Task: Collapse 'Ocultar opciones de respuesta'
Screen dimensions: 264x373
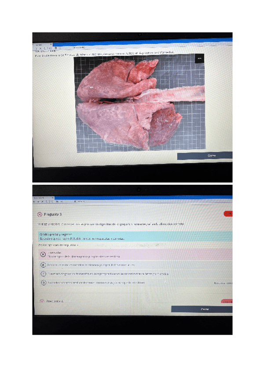Action: point(59,245)
